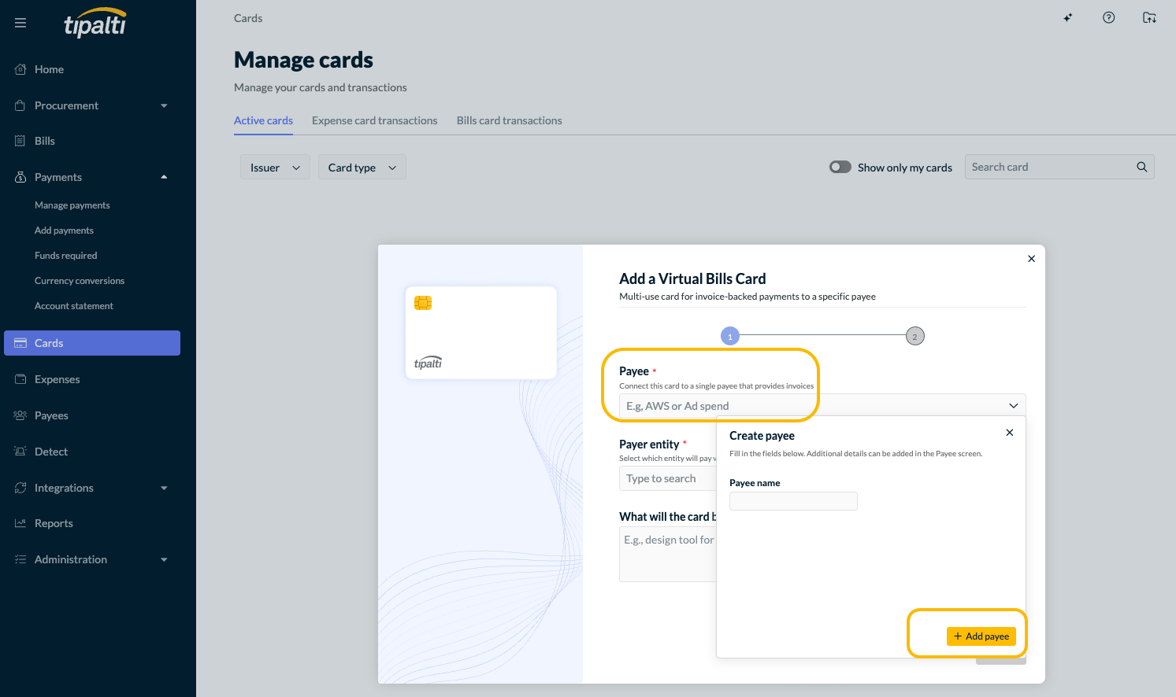Click step 1 indicator circle
1176x697 pixels.
730,337
